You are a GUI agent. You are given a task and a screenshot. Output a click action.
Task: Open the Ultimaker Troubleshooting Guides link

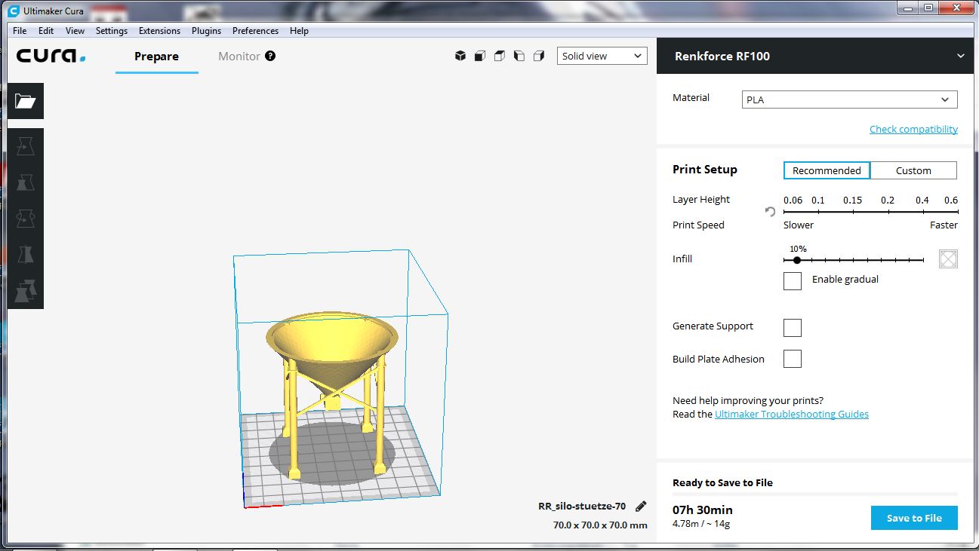pyautogui.click(x=791, y=414)
